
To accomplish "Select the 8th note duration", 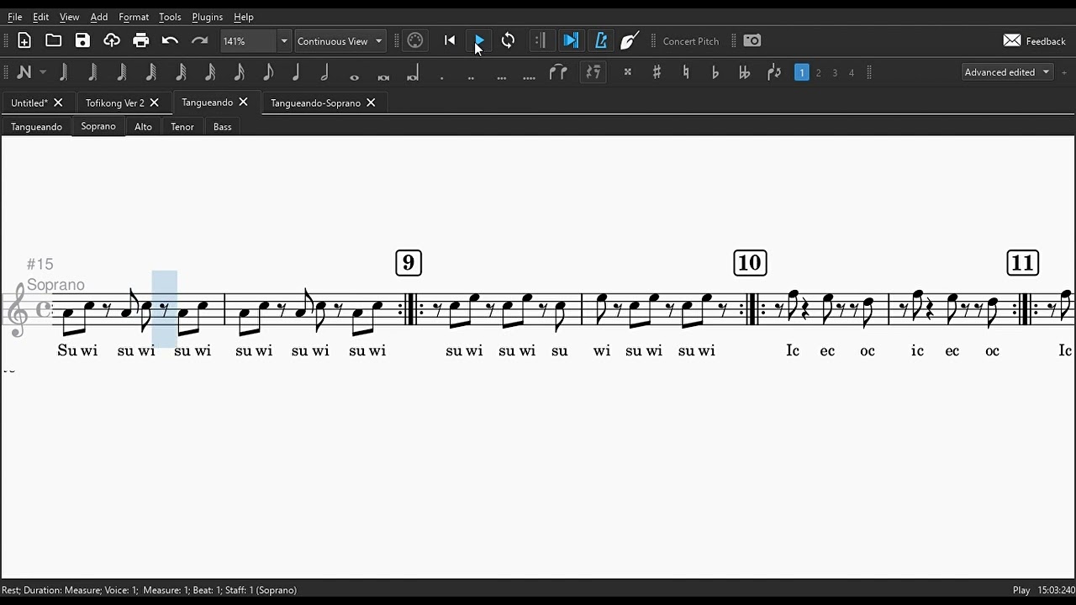I will click(x=268, y=72).
